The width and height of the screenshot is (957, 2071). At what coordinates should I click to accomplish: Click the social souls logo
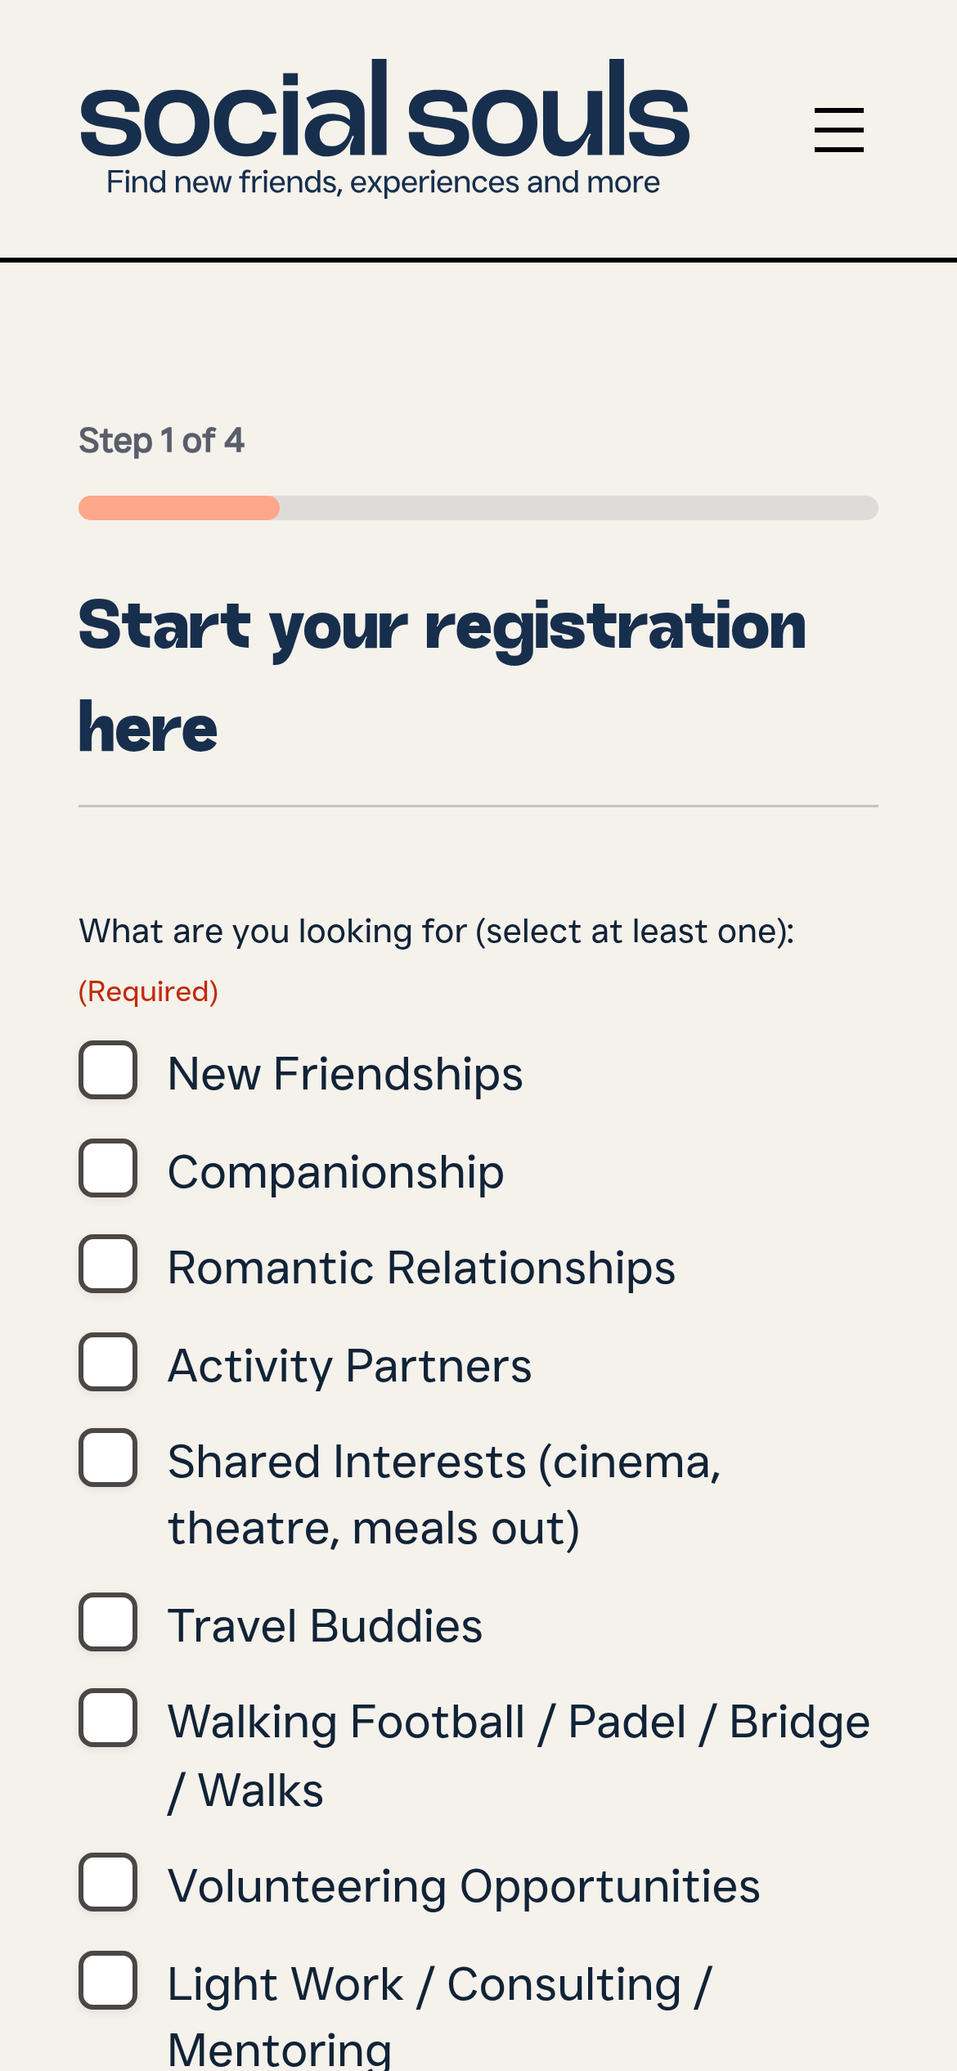click(x=384, y=110)
